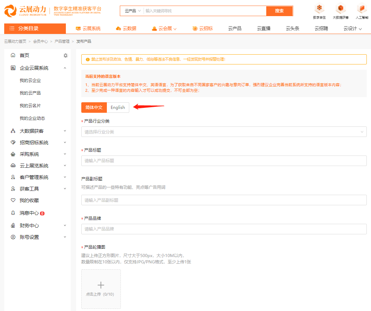This screenshot has width=371, height=311.
Task: Open the 分类目录 list icon
Action: (12, 28)
